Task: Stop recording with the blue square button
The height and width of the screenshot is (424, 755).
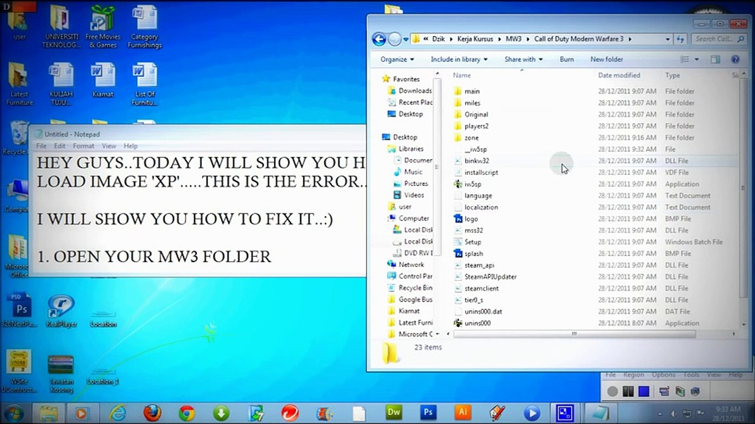Action: tap(643, 391)
